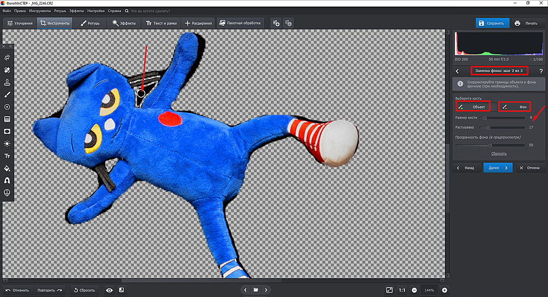
Task: Toggle the eye preview of original
Action: click(109, 290)
